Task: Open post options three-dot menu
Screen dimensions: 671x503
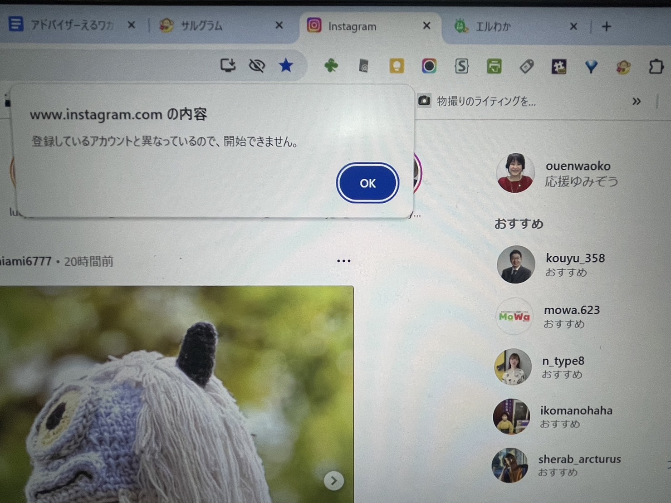Action: pyautogui.click(x=343, y=261)
